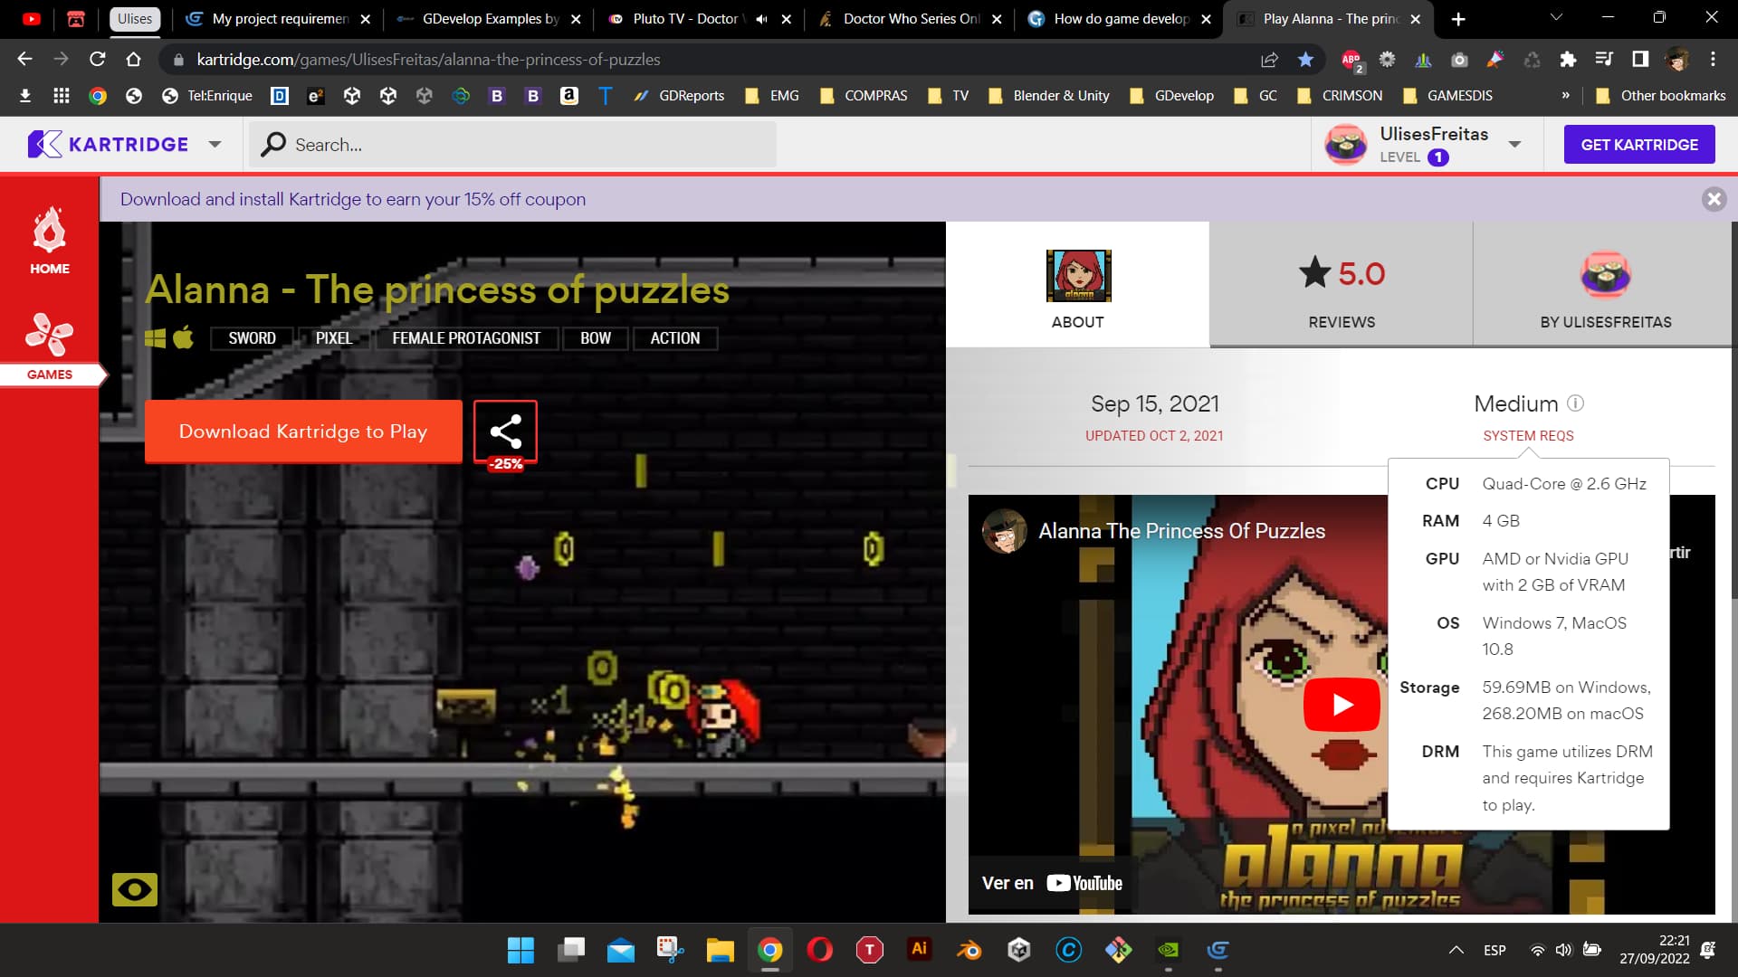1738x977 pixels.
Task: Select the SWORD tag
Action: 252,338
